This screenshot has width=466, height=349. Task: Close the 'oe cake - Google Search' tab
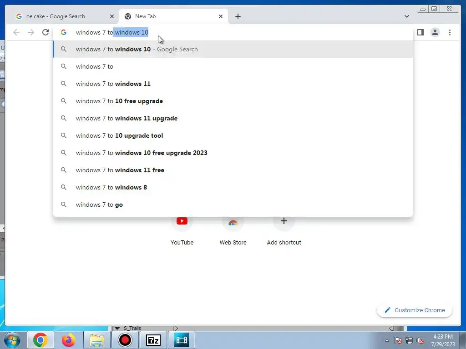coord(112,16)
